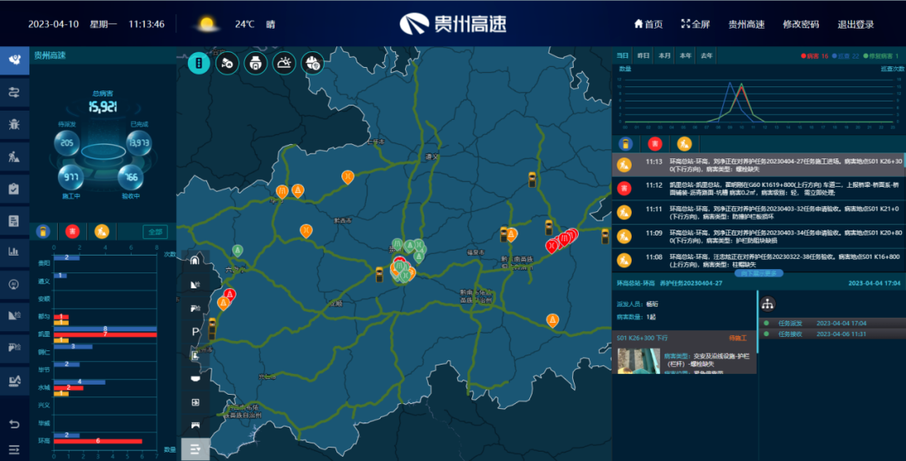The width and height of the screenshot is (906, 461).
Task: Toggle the traffic light map layer
Action: pos(199,64)
